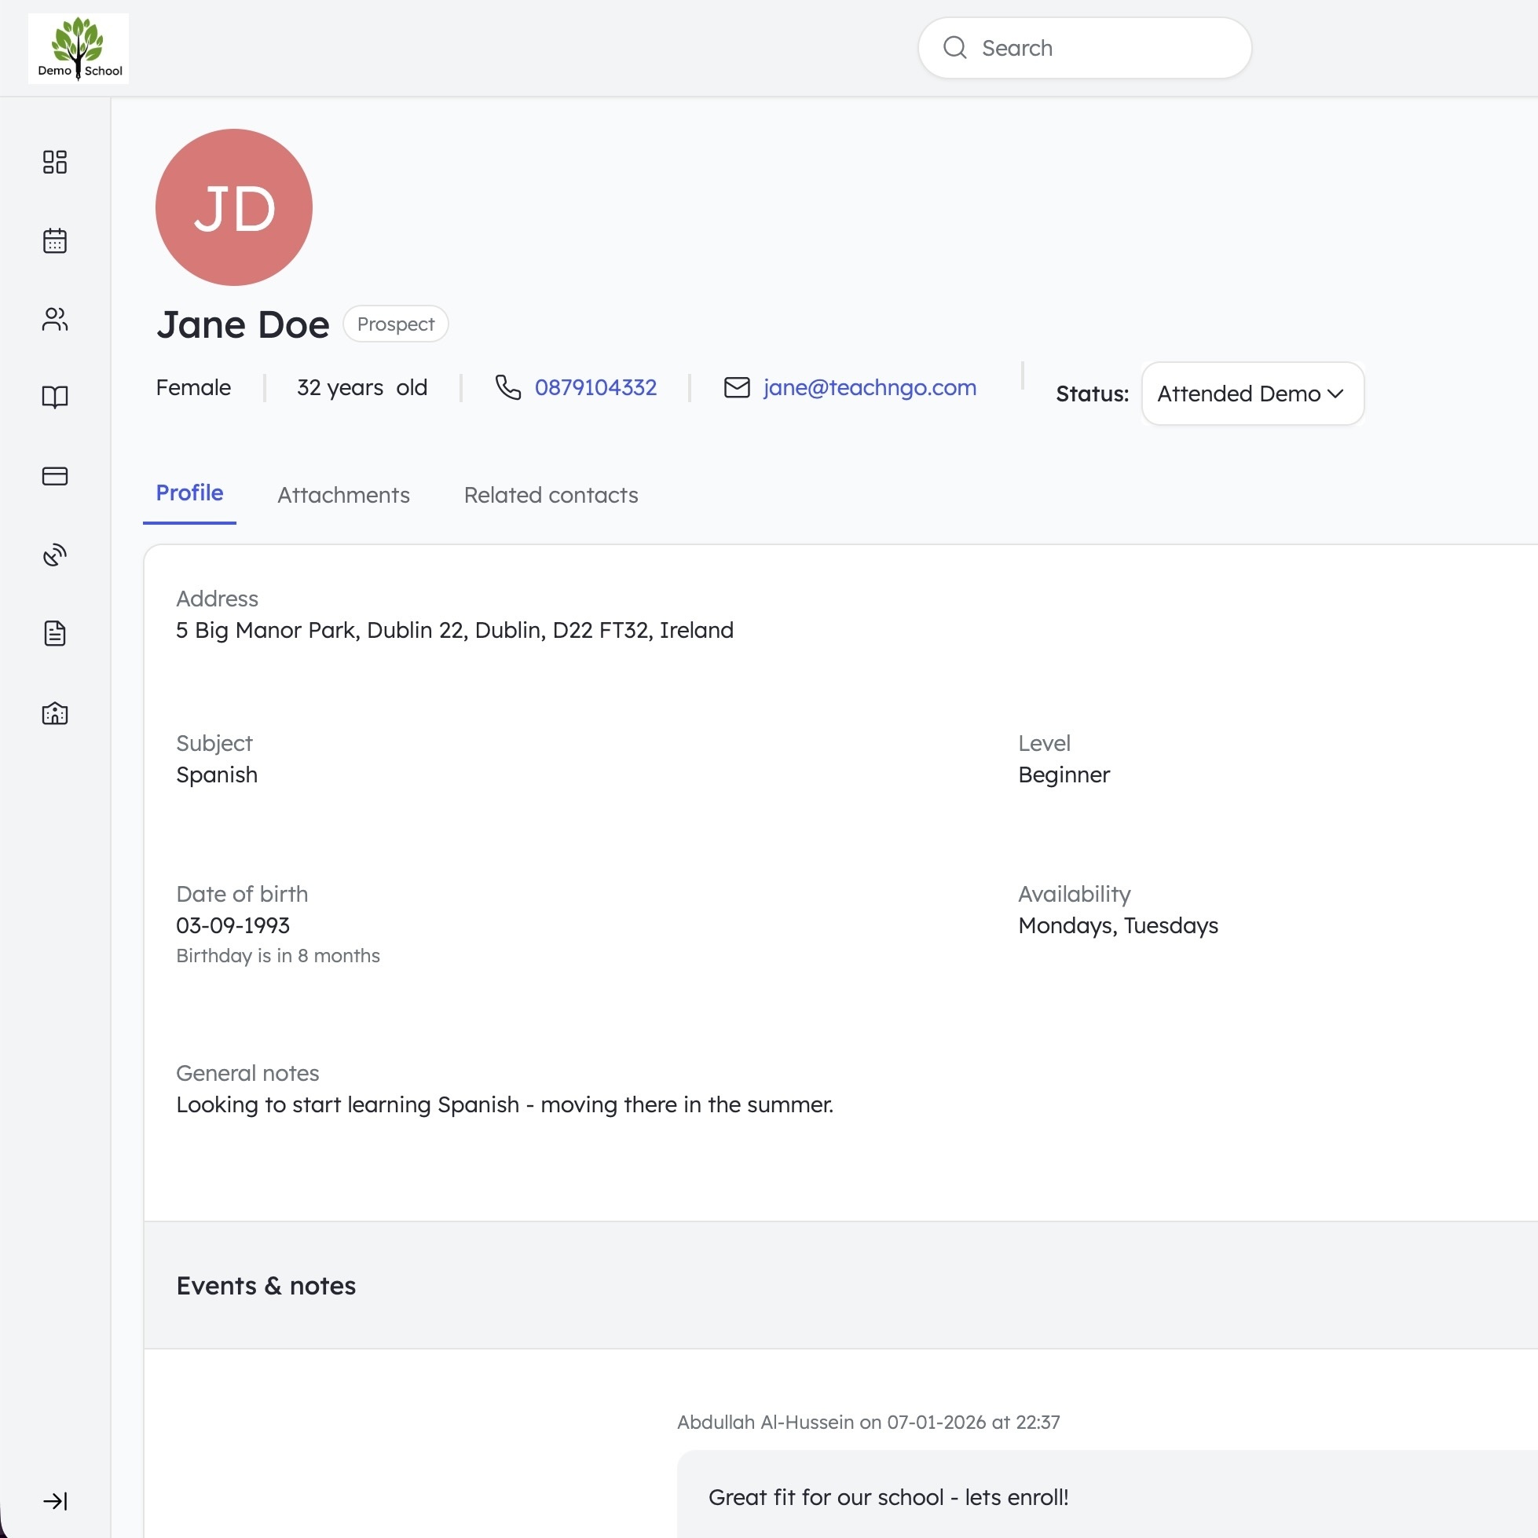
Task: Switch to the Related contacts tab
Action: (x=551, y=495)
